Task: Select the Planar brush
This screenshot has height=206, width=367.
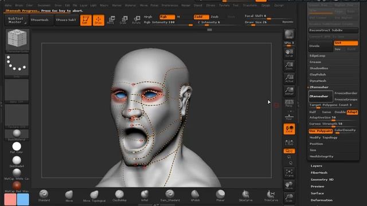Action: click(x=220, y=196)
